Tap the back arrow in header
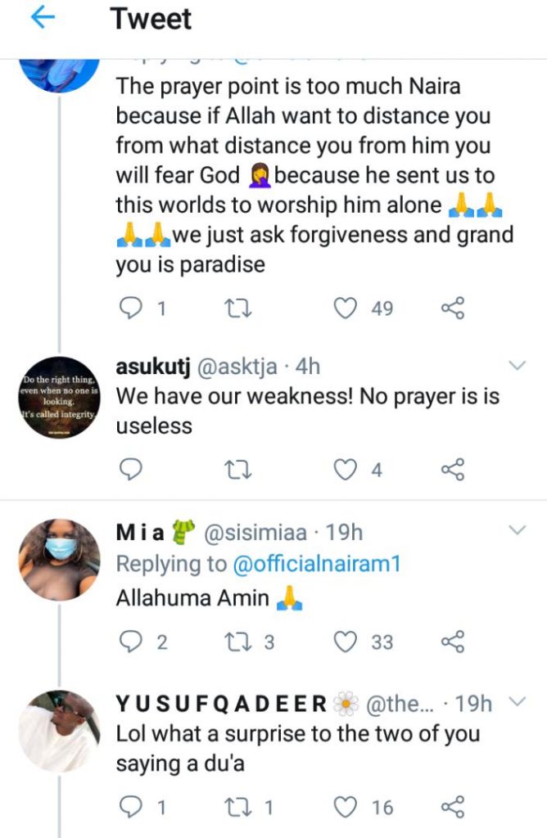Viewport: 547px width, 838px height. [42, 20]
